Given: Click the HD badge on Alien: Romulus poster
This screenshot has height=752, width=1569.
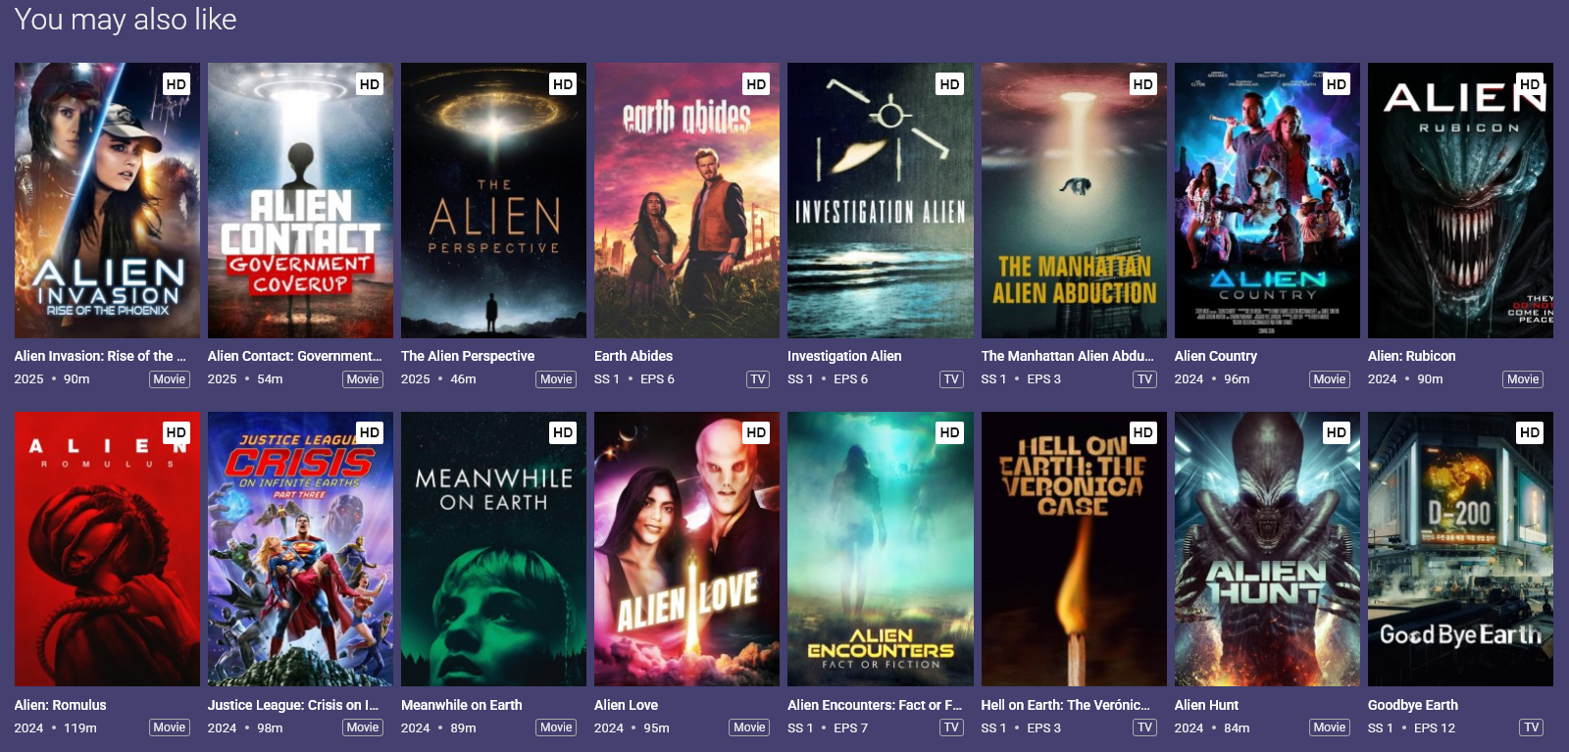Looking at the screenshot, I should click(x=177, y=432).
